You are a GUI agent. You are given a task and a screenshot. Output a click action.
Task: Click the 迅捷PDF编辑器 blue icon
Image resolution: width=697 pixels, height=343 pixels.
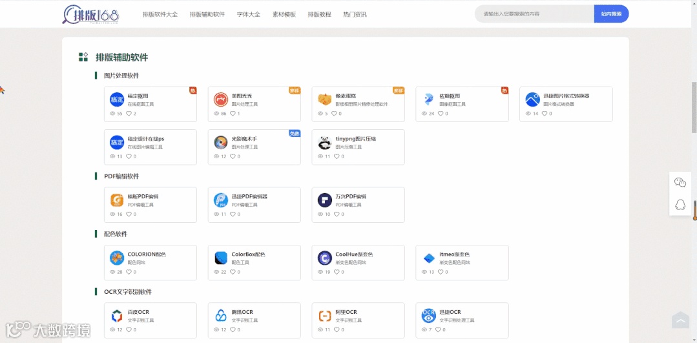coord(221,200)
